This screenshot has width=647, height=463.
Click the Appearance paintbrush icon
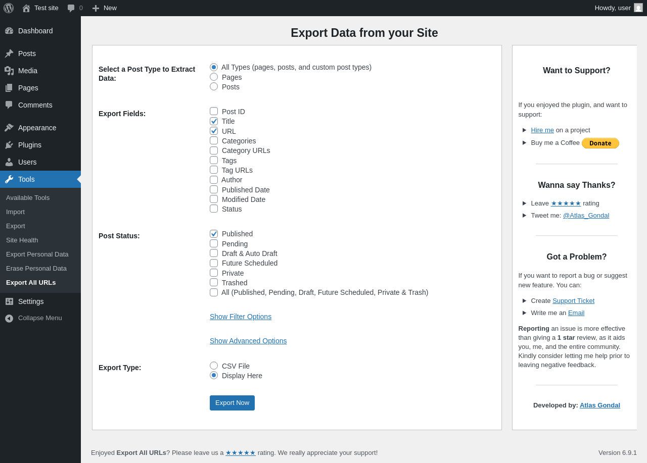[x=9, y=128]
